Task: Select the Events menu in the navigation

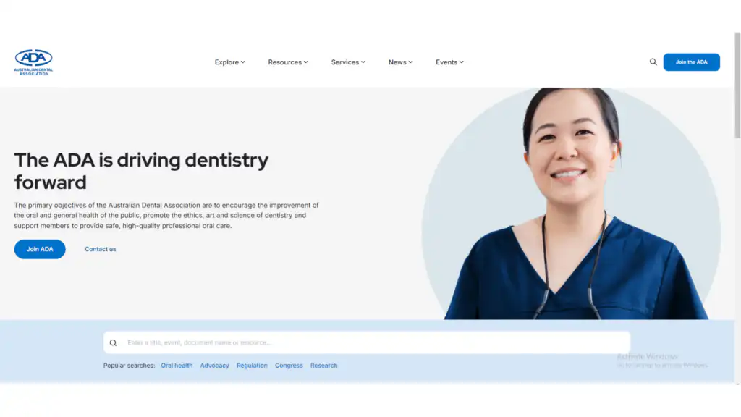Action: [449, 62]
